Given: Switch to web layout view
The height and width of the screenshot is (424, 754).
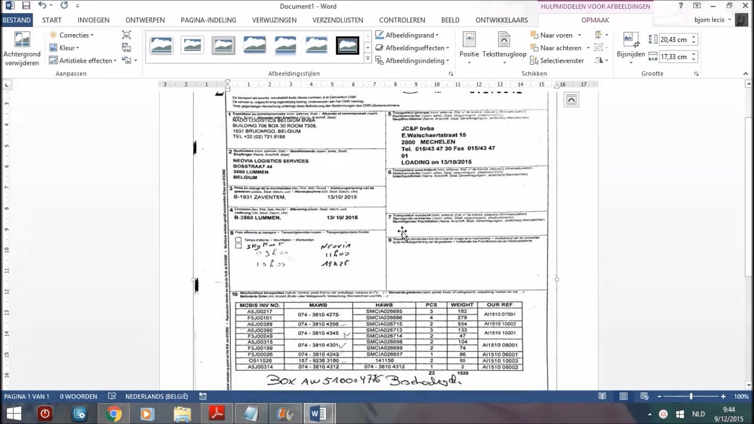Looking at the screenshot, I should click(x=644, y=397).
